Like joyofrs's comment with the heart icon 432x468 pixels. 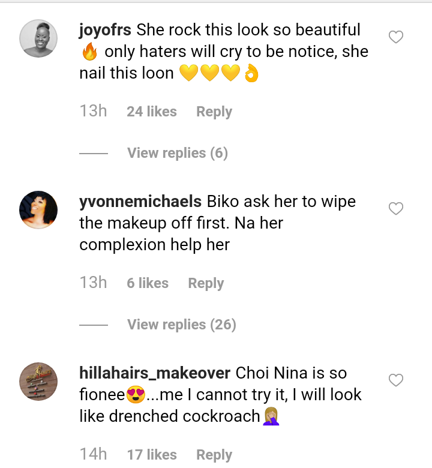pos(396,37)
